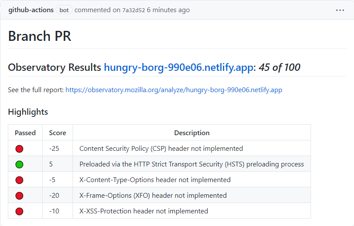Click red dot beside X-XSS-Protection row
This screenshot has height=226, width=354.
tap(20, 211)
